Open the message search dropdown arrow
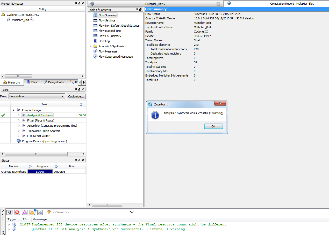The width and height of the screenshot is (329, 235). pos(132,212)
